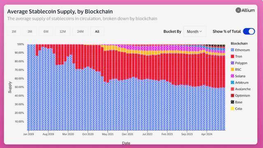Click the Arbitrum legend icon
Image resolution: width=263 pixels, height=148 pixels.
232,82
